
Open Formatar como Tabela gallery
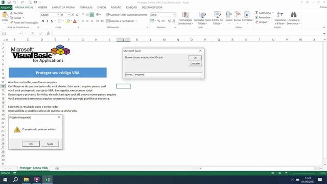[x=202, y=18]
